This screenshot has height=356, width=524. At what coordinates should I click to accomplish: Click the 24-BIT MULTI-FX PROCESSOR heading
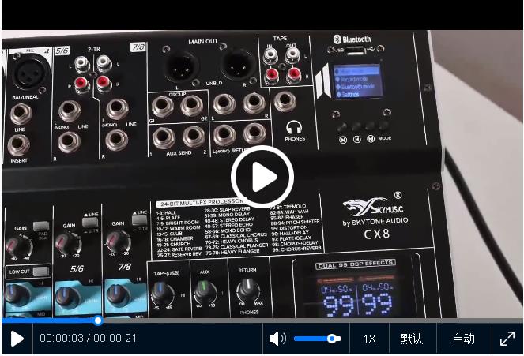click(202, 203)
